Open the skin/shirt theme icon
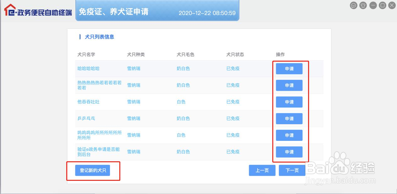The width and height of the screenshot is (397, 194). [363, 5]
